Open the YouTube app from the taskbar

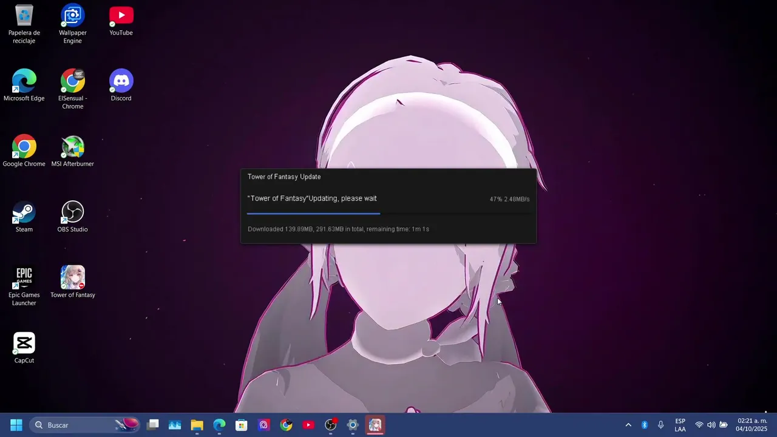pyautogui.click(x=308, y=425)
